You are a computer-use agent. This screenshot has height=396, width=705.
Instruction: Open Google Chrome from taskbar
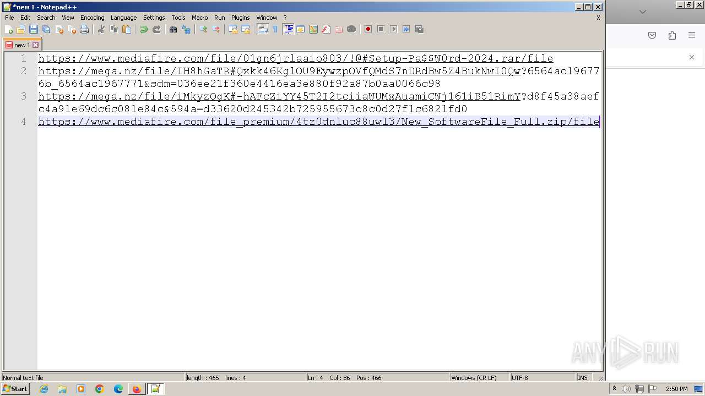(x=100, y=389)
